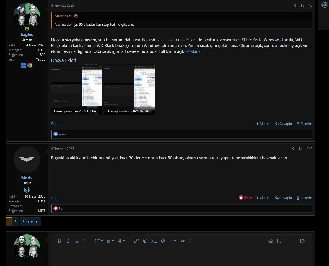This screenshot has width=329, height=266.
Task: Click Marix Jedi badge icon
Action: click(x=27, y=190)
